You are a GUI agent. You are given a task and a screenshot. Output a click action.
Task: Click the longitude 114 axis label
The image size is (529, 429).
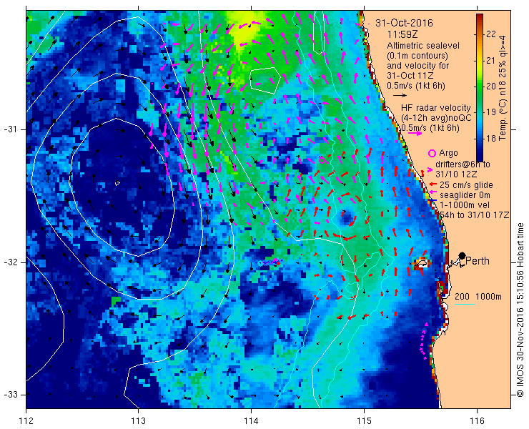pos(251,421)
